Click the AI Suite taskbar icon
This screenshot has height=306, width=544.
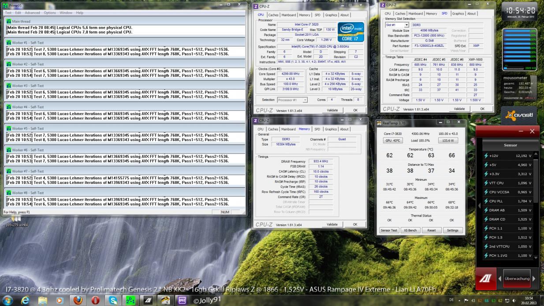coord(148,300)
